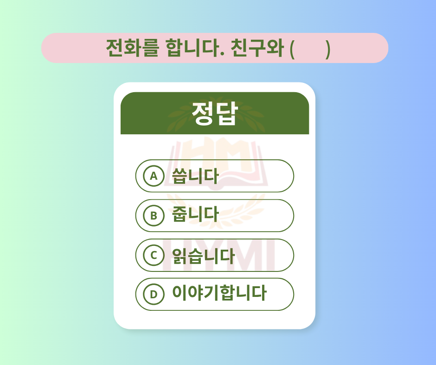This screenshot has height=365, width=436.
Task: Click the white answer card background
Action: point(215,206)
